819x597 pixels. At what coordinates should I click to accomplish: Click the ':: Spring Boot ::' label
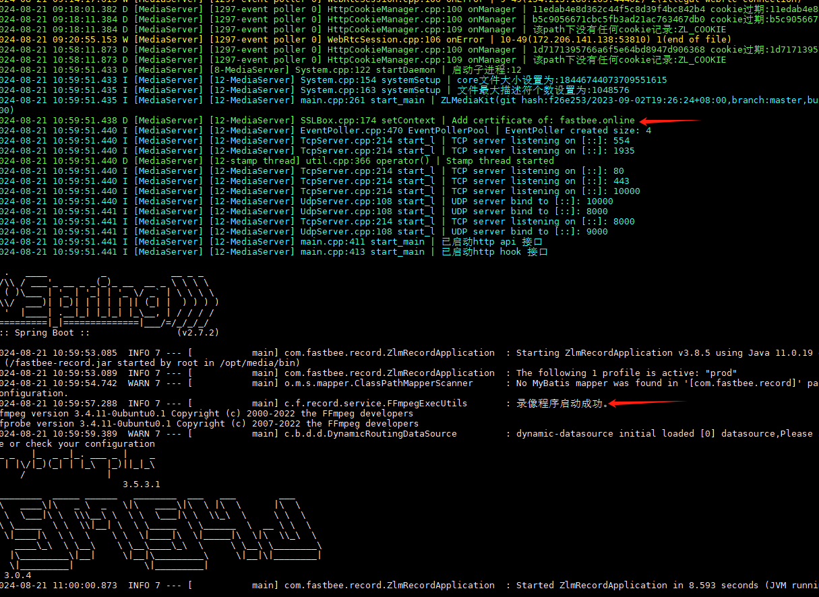44,333
